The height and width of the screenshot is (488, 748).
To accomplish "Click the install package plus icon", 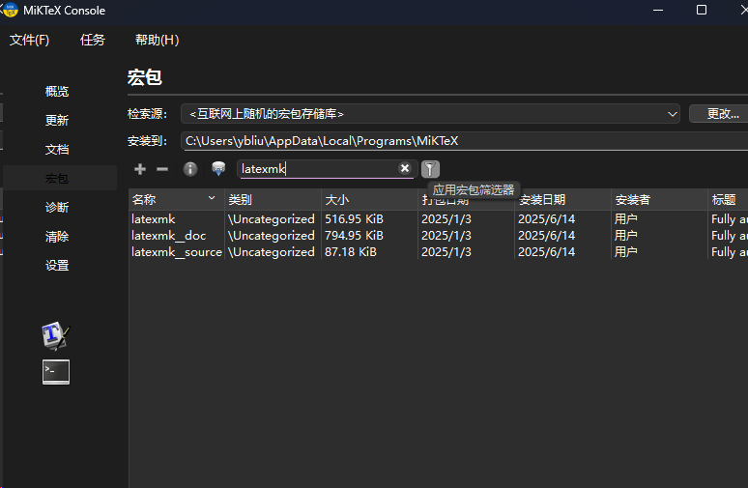I will 140,169.
